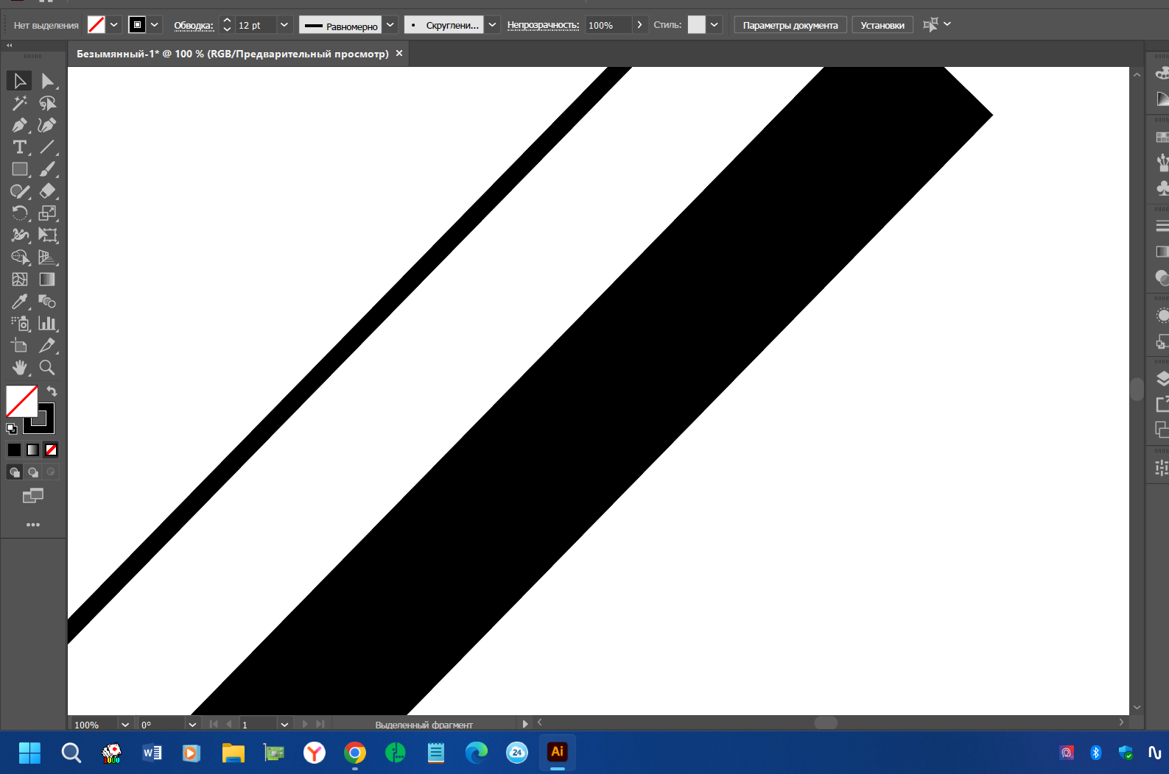Expand the control bar fill color dropdown

click(x=114, y=25)
